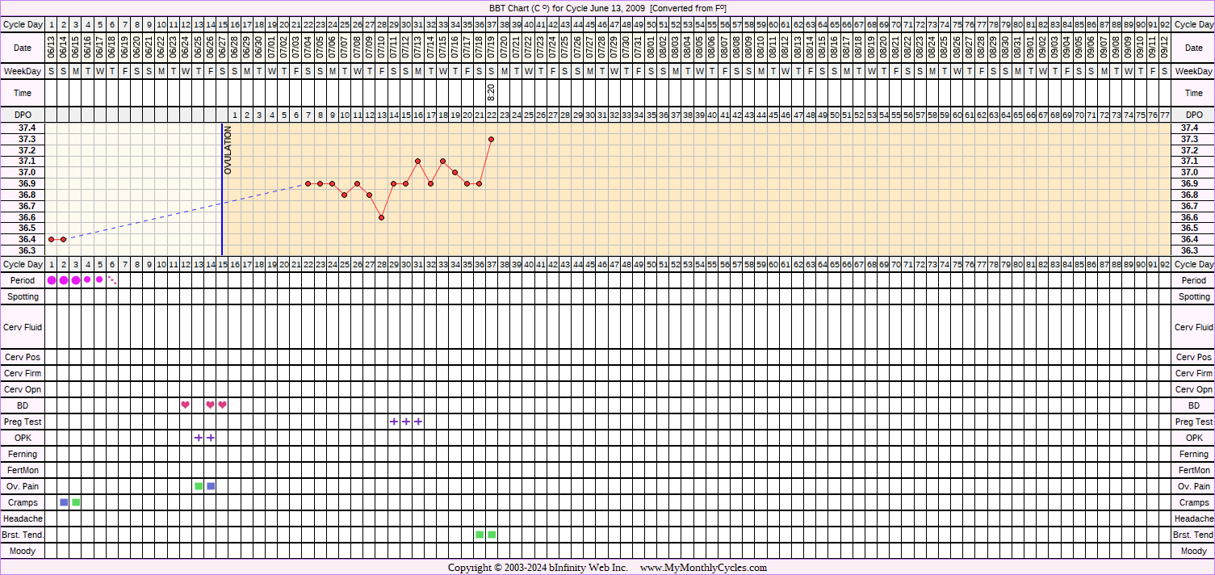Click the www.MyMonthlyCycles.com footer link
1215x575 pixels.
(x=703, y=568)
